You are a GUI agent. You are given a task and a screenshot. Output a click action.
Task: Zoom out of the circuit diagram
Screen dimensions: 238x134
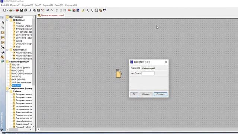point(91,10)
